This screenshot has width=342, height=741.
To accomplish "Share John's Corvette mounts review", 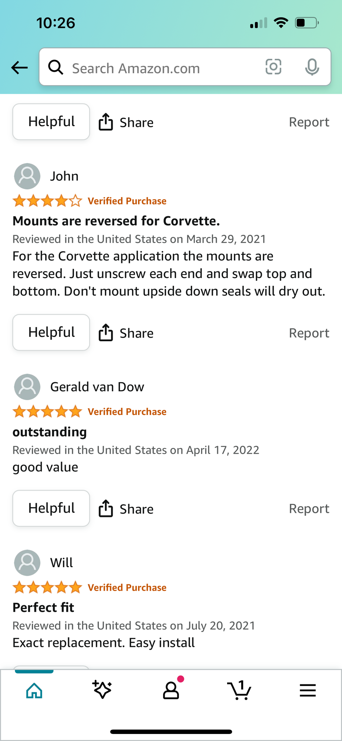I will click(x=126, y=333).
